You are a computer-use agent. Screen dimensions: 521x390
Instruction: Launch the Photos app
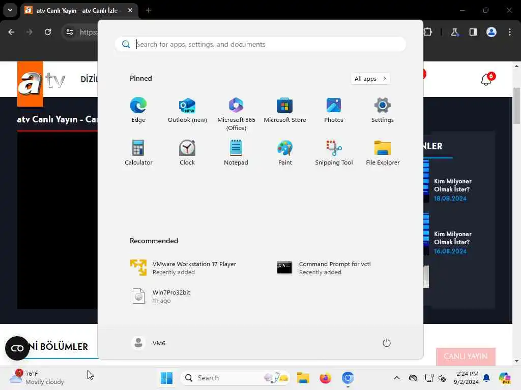point(334,110)
